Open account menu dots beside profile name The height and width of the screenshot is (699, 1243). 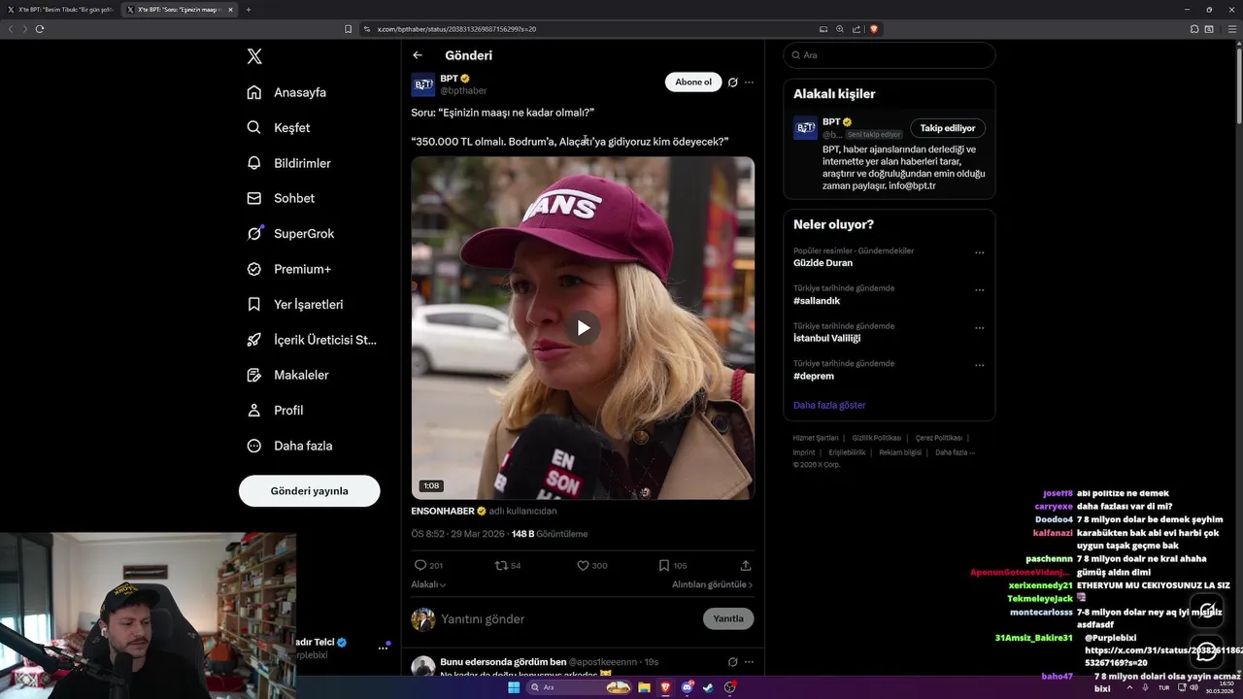pyautogui.click(x=383, y=649)
